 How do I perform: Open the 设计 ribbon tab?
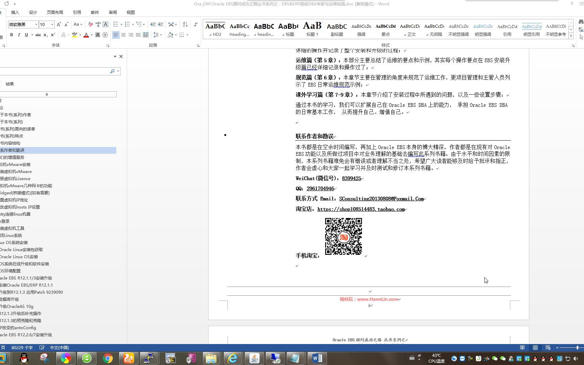[33, 12]
